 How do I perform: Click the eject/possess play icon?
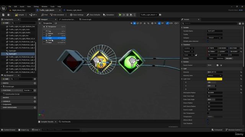[131, 15]
